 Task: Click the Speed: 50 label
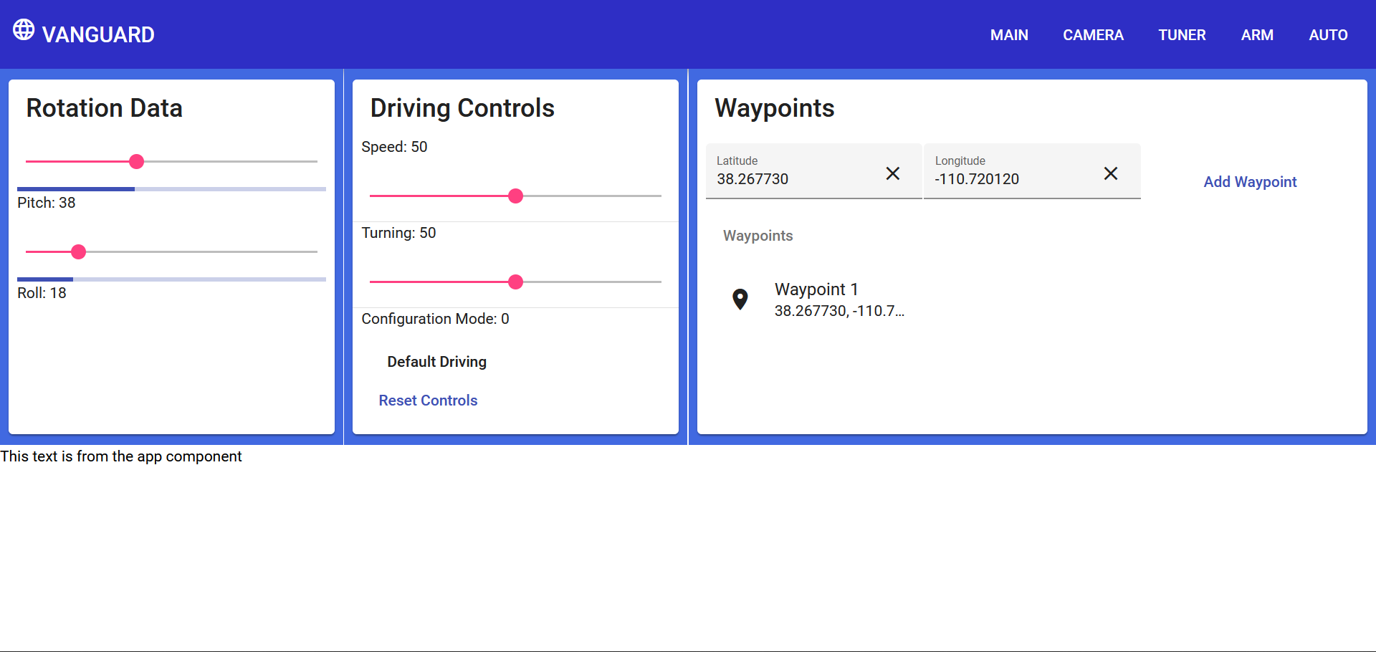[x=394, y=147]
